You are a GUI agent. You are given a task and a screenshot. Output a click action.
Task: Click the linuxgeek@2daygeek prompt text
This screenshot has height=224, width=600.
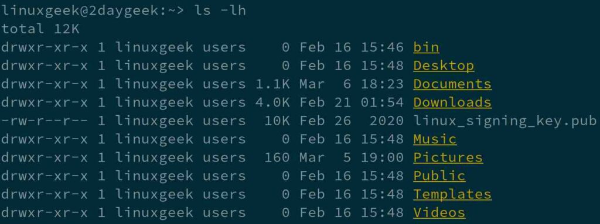point(80,11)
